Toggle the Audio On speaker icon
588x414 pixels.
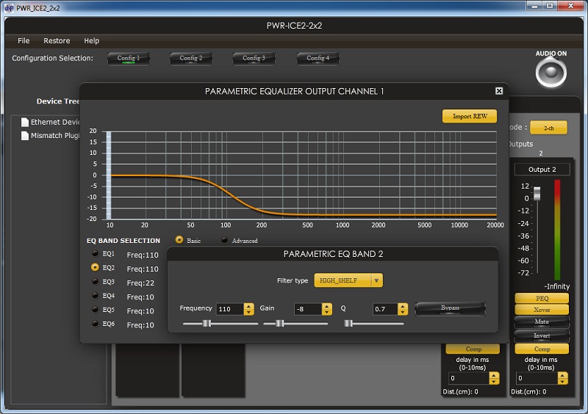point(550,71)
